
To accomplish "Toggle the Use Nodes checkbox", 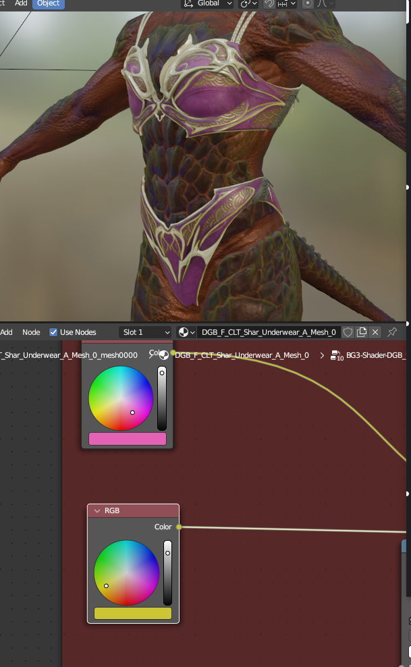I will 53,332.
